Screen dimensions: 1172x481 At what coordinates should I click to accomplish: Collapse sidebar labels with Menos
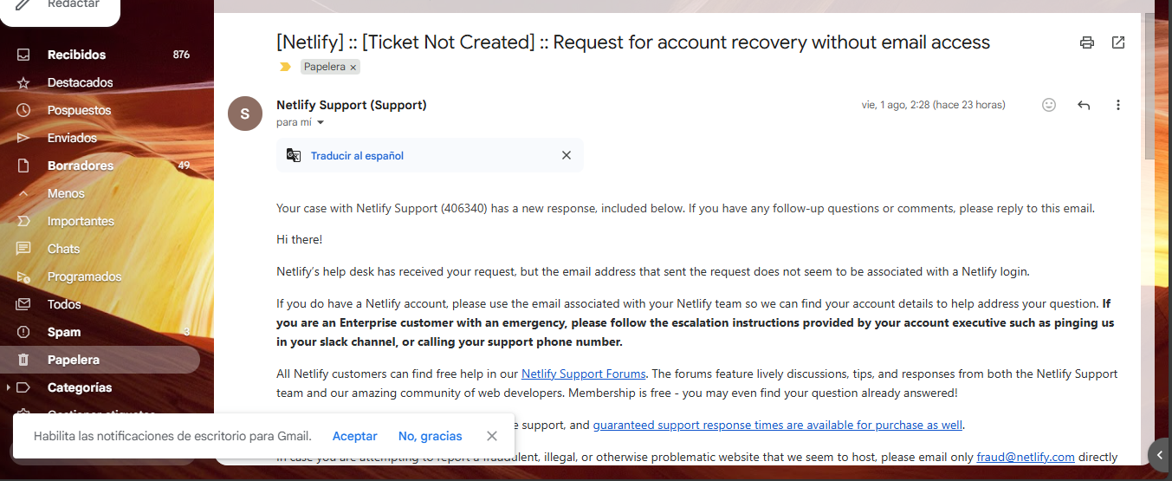point(66,193)
